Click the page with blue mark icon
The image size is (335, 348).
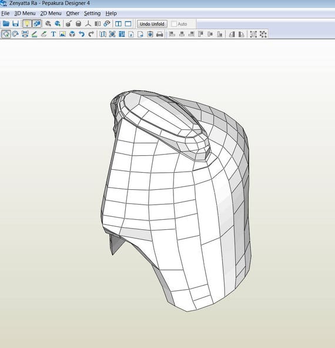131,34
